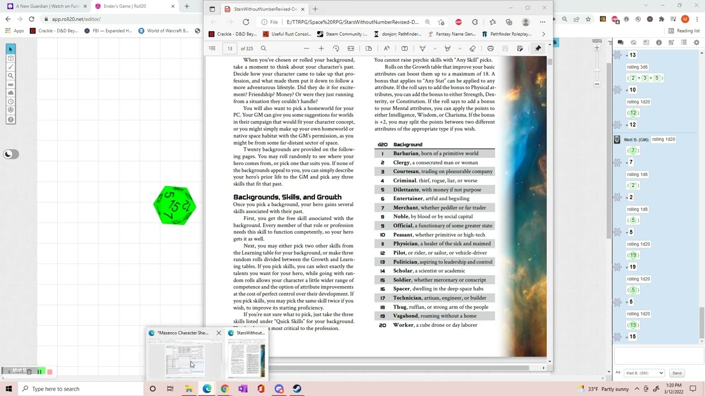
Task: Open the Roll20 turn order clock tool
Action: (10, 102)
